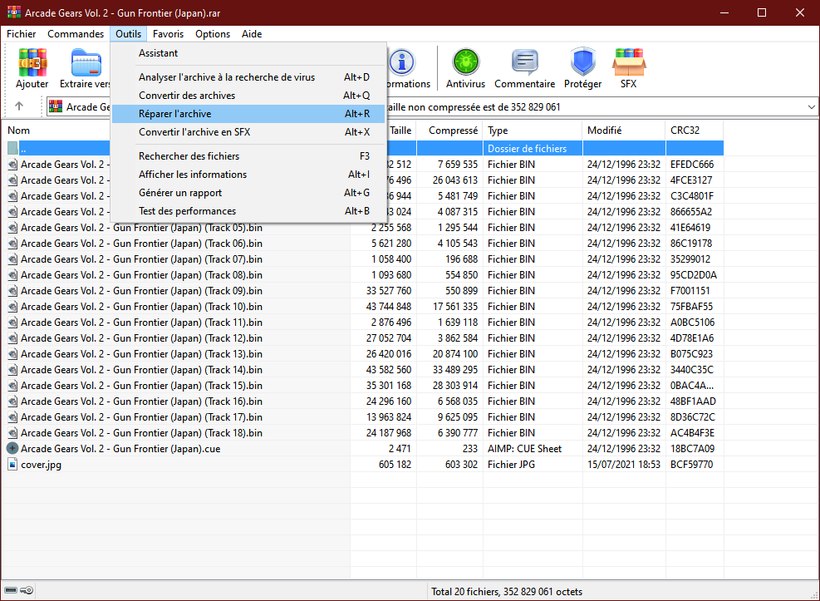
Task: Sort by the Type column header
Action: [x=533, y=131]
